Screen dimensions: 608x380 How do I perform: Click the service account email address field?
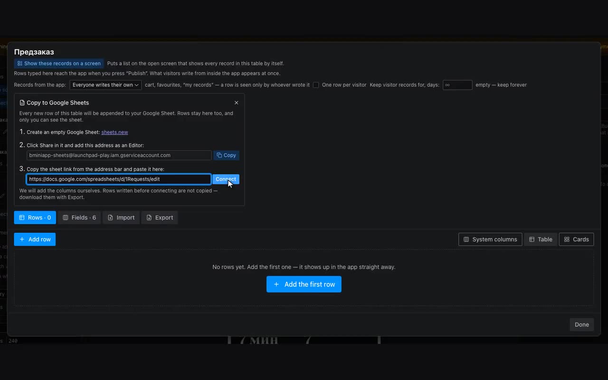119,155
